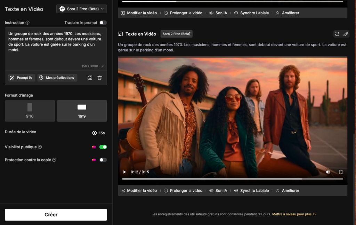356x225 pixels.
Task: Choose the 16:9 landscape image format
Action: click(82, 111)
